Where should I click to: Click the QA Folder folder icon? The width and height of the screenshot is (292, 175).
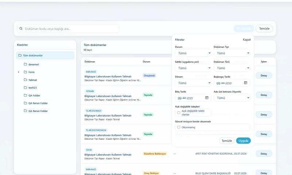coord(25,96)
